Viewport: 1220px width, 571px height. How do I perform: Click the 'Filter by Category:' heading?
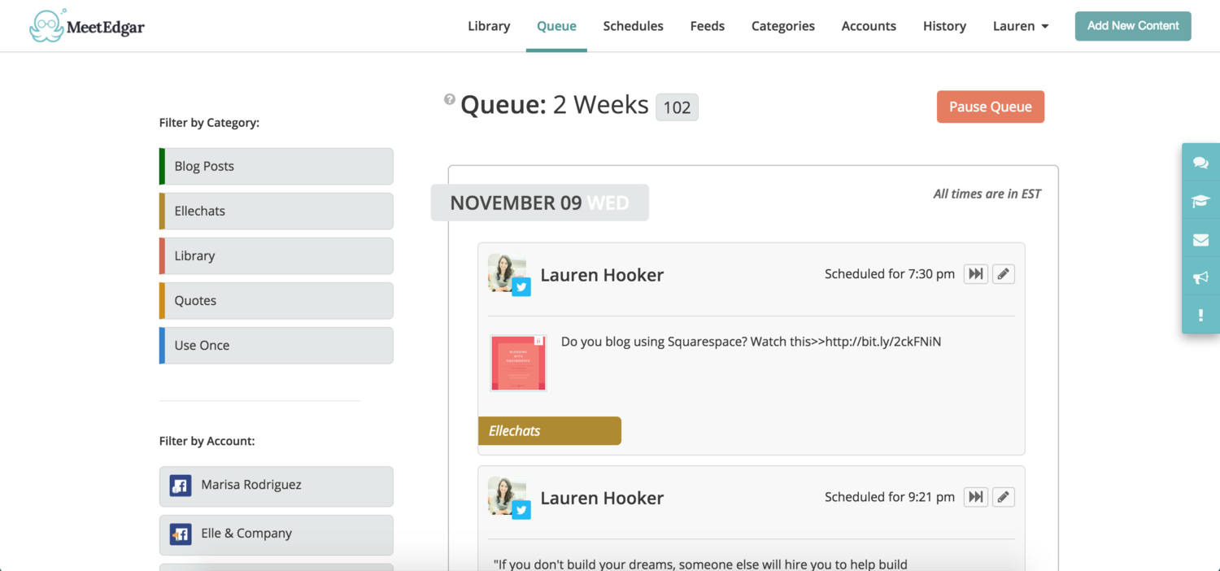click(209, 123)
